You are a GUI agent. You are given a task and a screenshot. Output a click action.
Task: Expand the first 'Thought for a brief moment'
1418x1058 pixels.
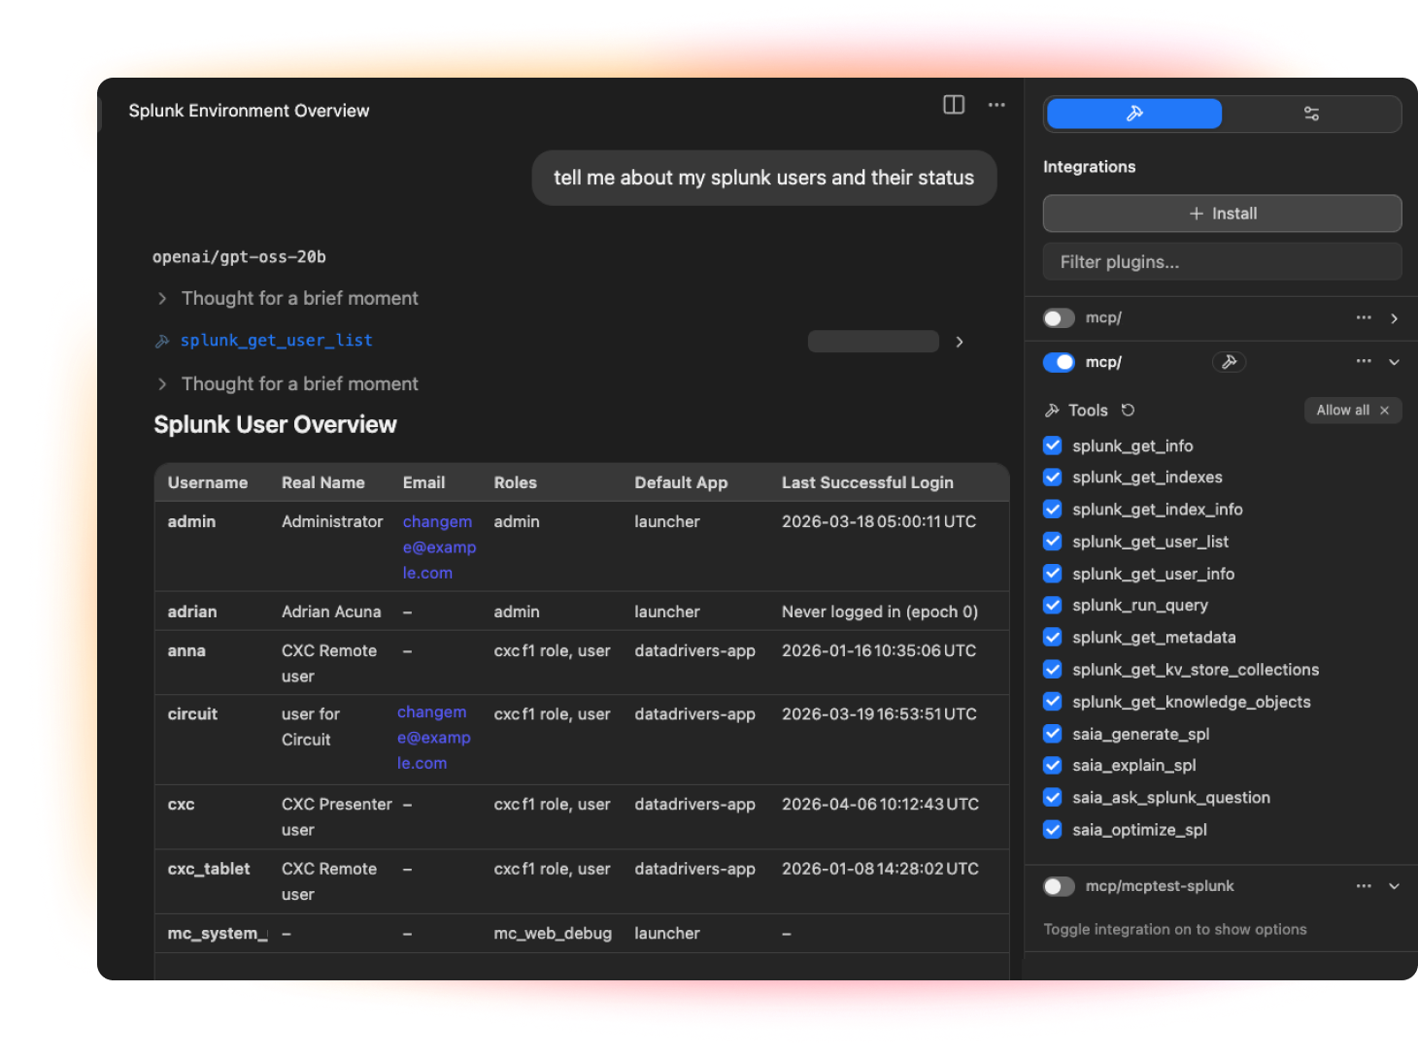[162, 298]
